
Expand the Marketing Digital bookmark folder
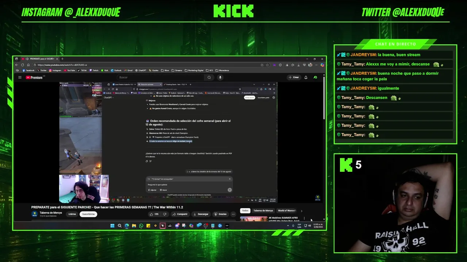(194, 70)
